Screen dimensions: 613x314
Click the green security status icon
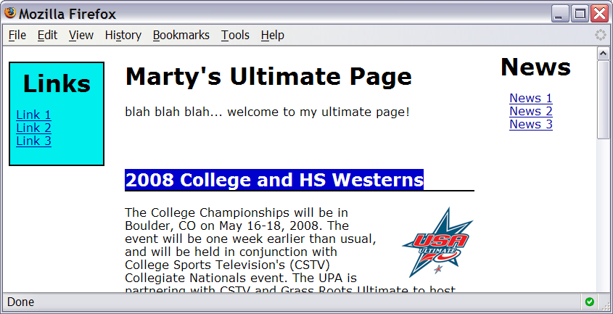[589, 302]
